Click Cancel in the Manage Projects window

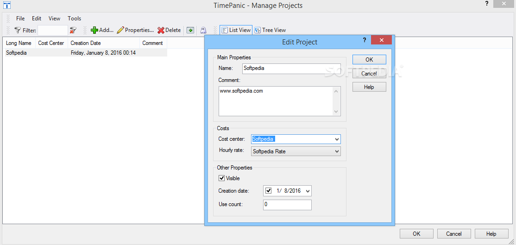tap(454, 234)
